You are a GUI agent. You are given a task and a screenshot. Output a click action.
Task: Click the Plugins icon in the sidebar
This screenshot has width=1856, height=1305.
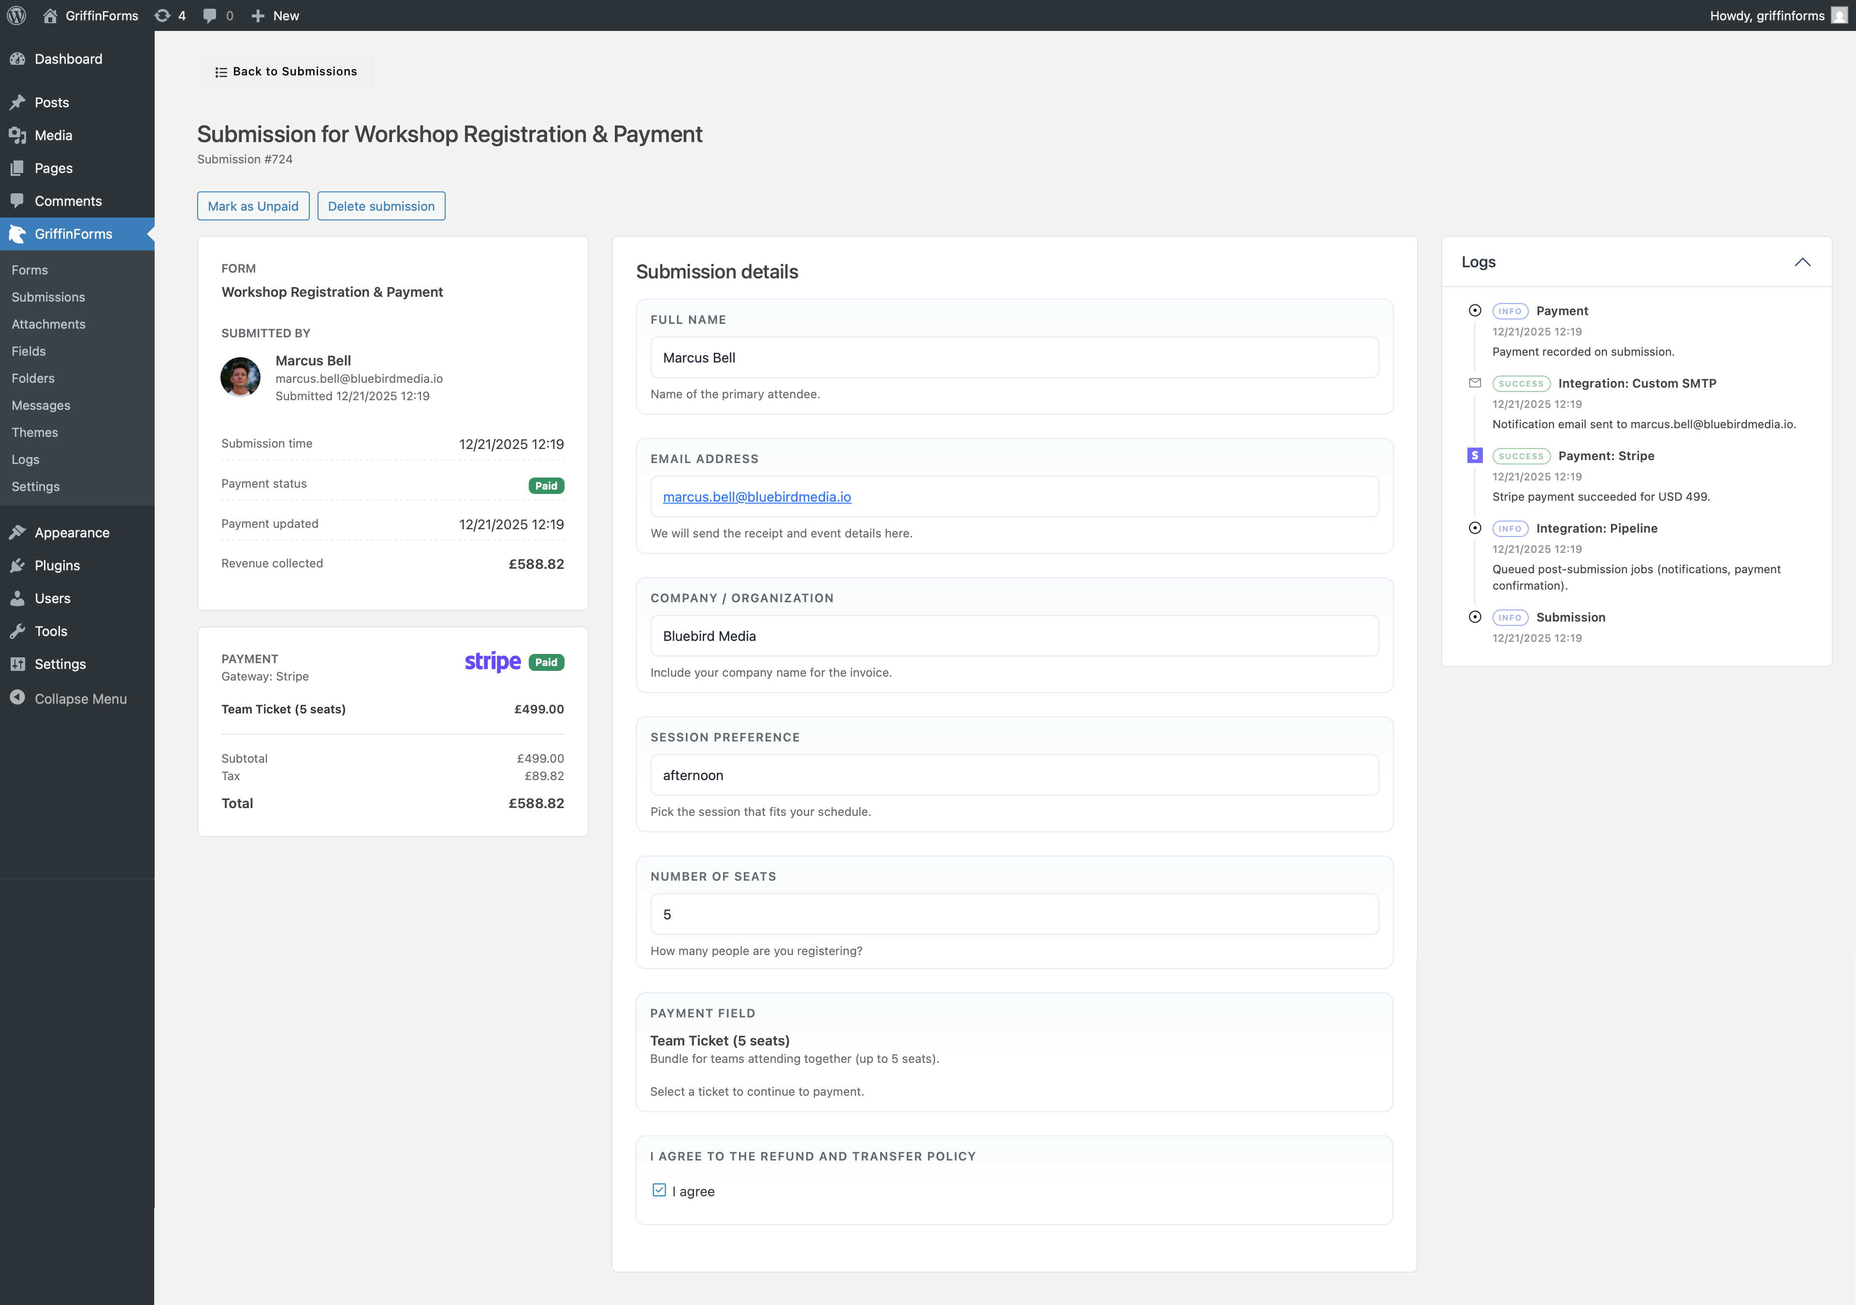pos(18,565)
